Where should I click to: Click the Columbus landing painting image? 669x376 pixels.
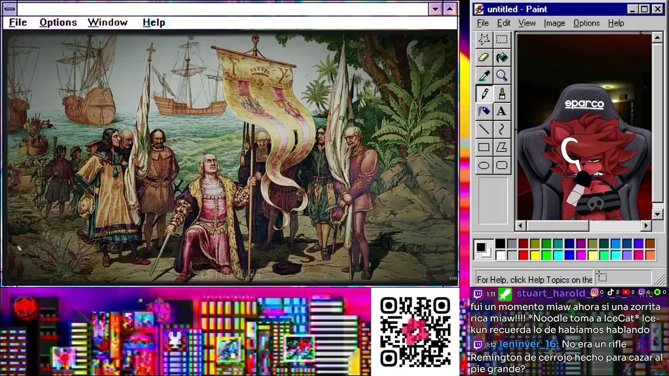pyautogui.click(x=230, y=158)
